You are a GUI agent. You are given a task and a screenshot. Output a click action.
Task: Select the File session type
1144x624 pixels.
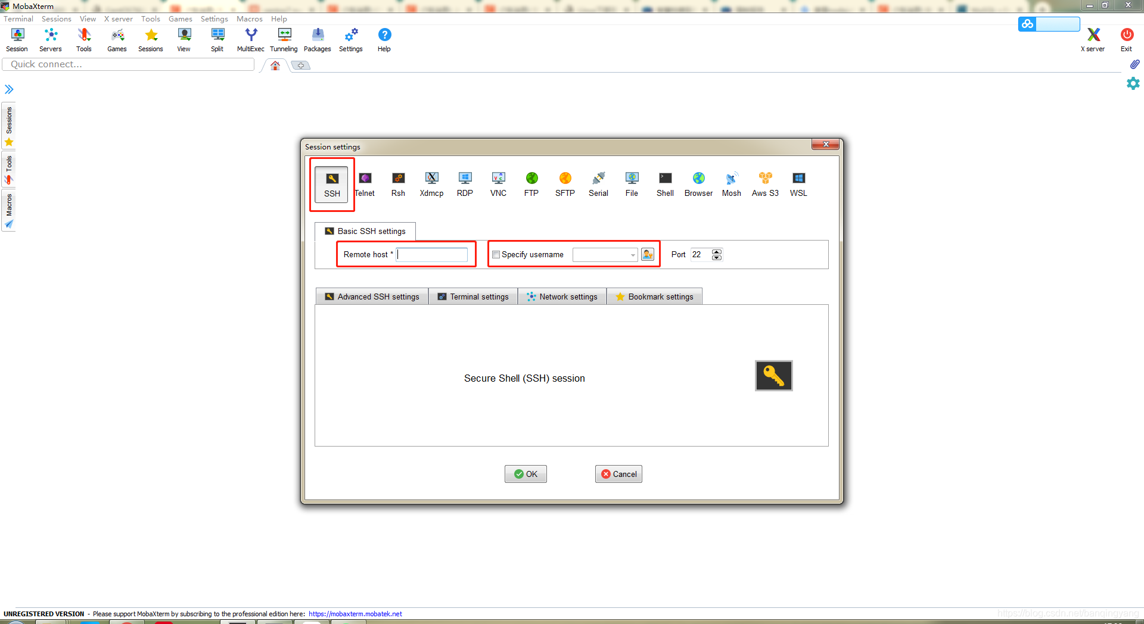pos(632,185)
